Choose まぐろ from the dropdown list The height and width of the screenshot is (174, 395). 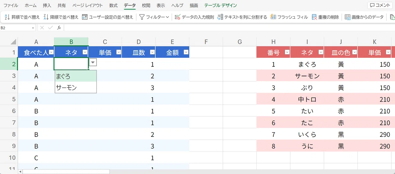pyautogui.click(x=76, y=76)
